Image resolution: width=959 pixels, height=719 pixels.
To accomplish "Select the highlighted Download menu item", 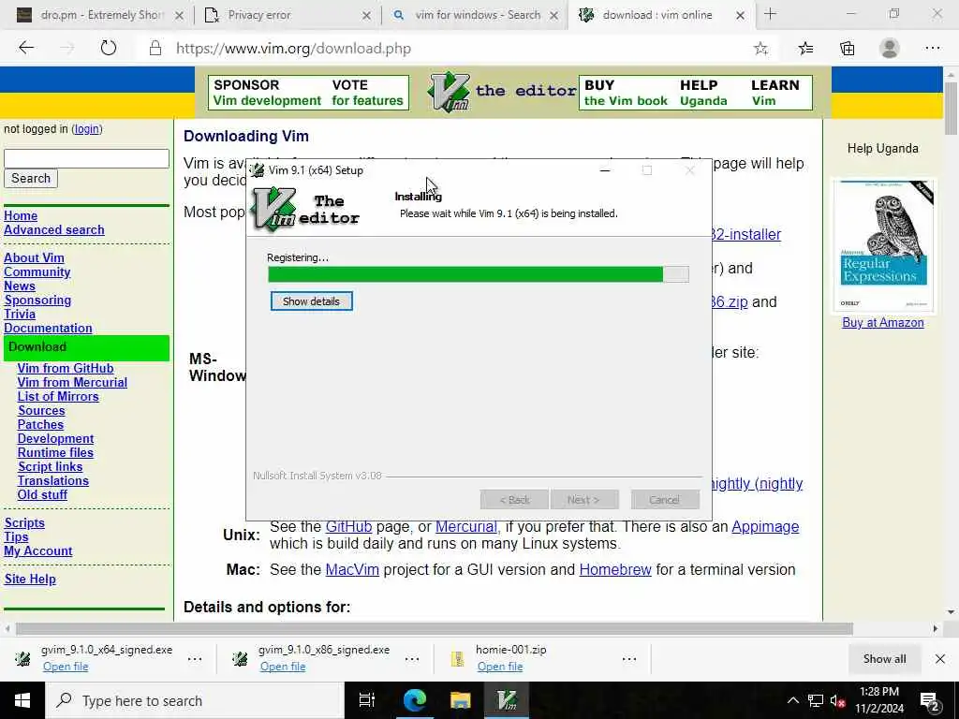I will point(86,347).
